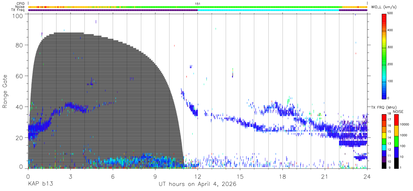Image resolution: width=413 pixels, height=191 pixels.
Task: Click the 13 MHz tick label
Action: (389, 144)
